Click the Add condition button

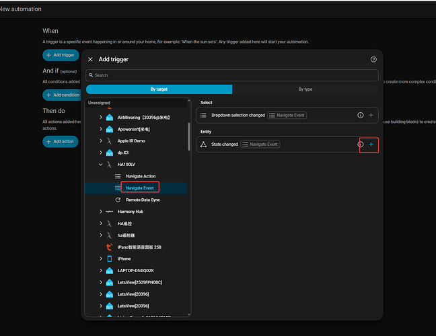click(x=62, y=95)
